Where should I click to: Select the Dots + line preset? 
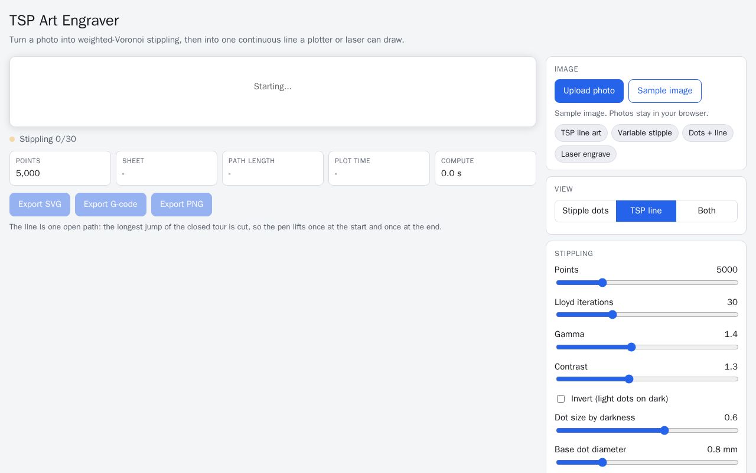click(708, 133)
